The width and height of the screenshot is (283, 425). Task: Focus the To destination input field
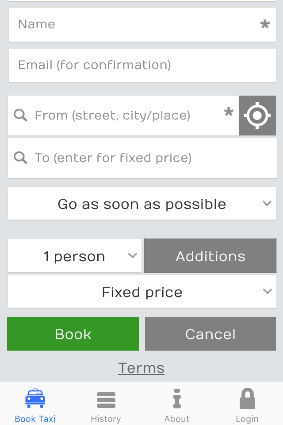pyautogui.click(x=142, y=158)
